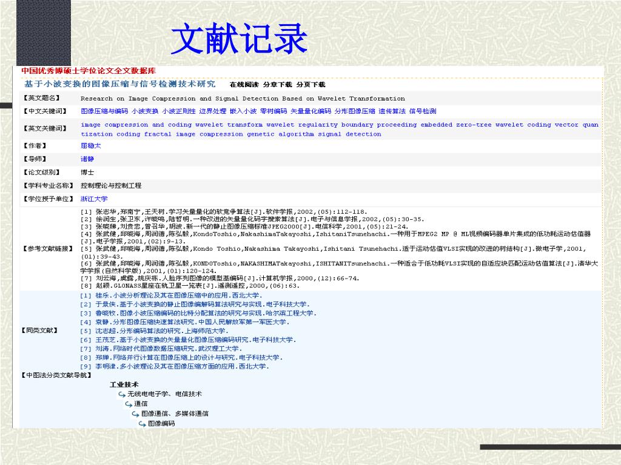This screenshot has width=621, height=465.
Task: Select the tree node 无线电电子学、电信技术
Action: (x=164, y=394)
